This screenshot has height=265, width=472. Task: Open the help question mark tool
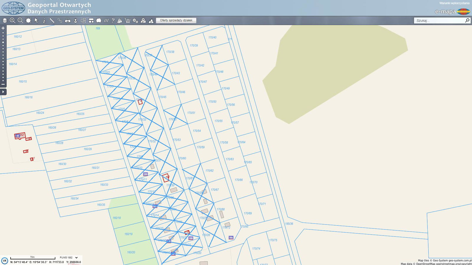click(113, 21)
